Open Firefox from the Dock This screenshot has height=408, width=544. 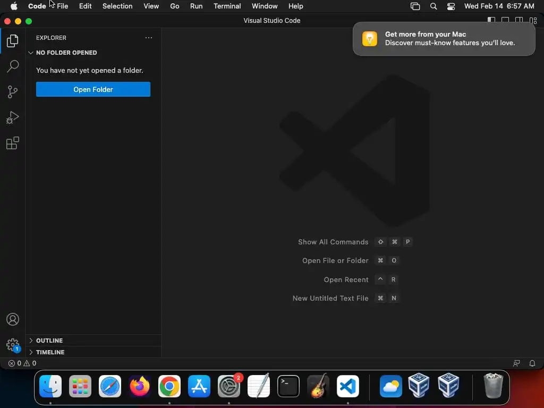point(140,386)
